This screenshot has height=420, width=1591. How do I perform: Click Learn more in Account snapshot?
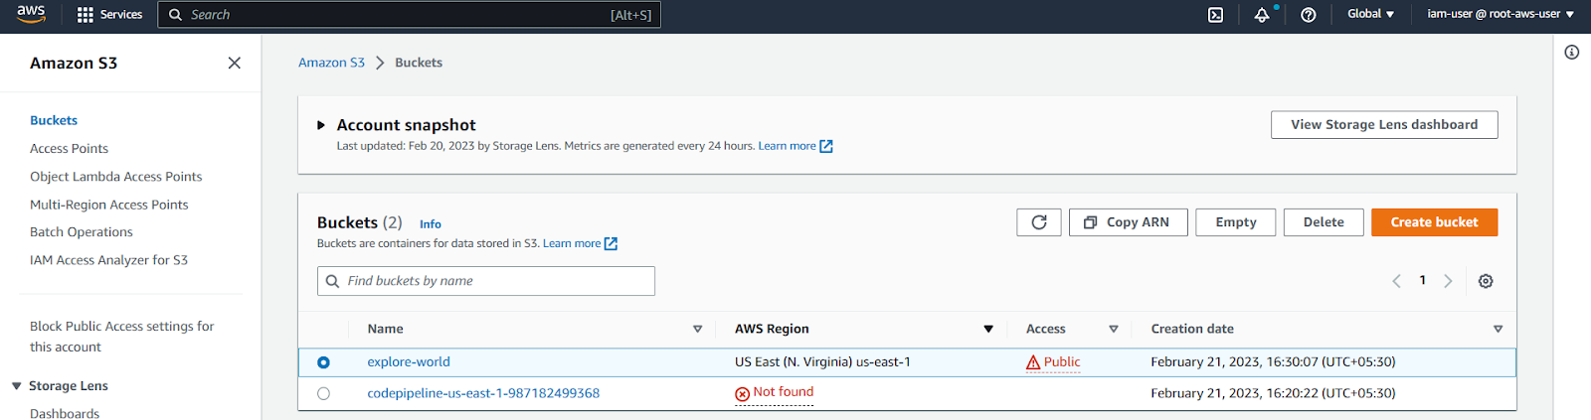click(x=787, y=146)
